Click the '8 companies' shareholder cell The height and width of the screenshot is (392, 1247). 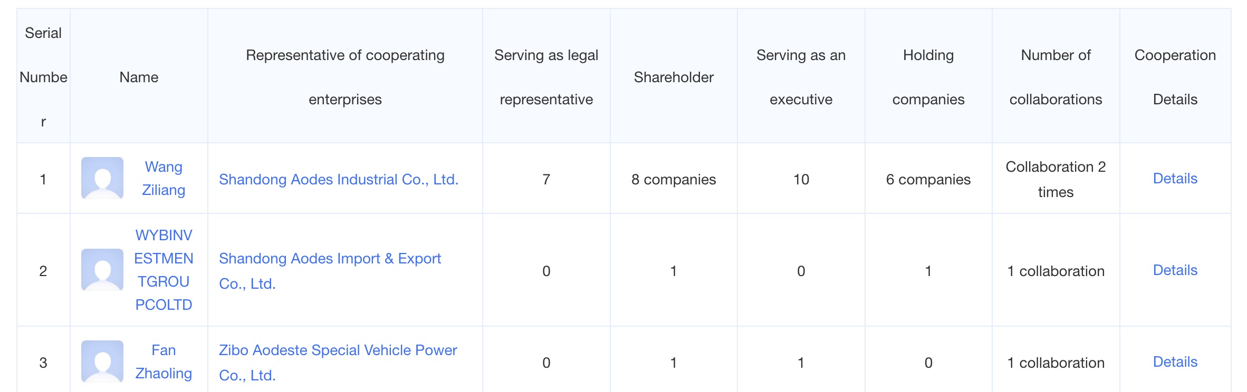(x=674, y=180)
